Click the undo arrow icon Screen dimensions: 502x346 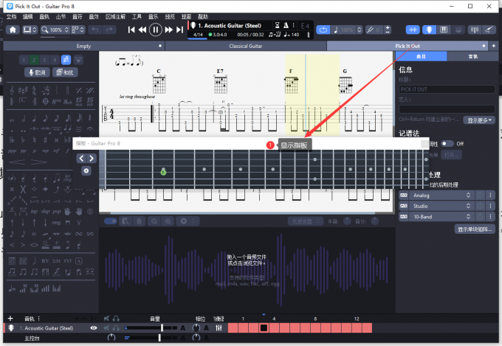pyautogui.click(x=95, y=30)
